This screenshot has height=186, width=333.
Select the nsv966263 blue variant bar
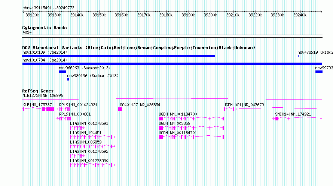tap(62, 72)
